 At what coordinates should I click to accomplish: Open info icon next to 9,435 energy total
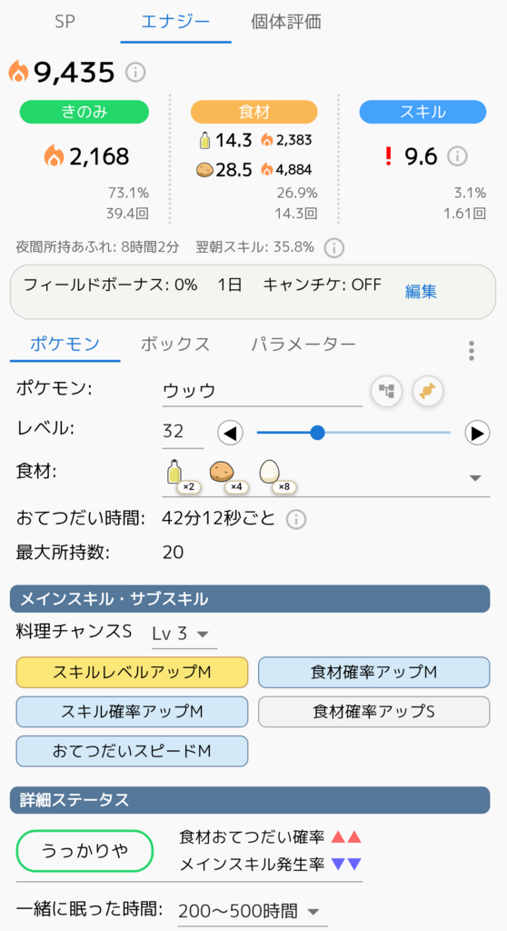click(x=135, y=73)
